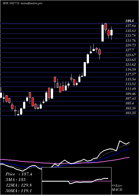
Task: Select the 129.73 price axis label
Action: click(130, 45)
